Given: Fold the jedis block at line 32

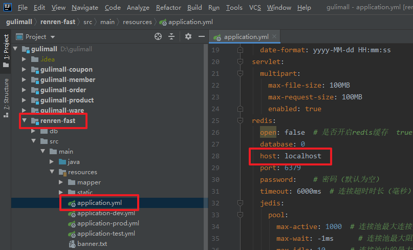Looking at the screenshot, I should [x=240, y=203].
